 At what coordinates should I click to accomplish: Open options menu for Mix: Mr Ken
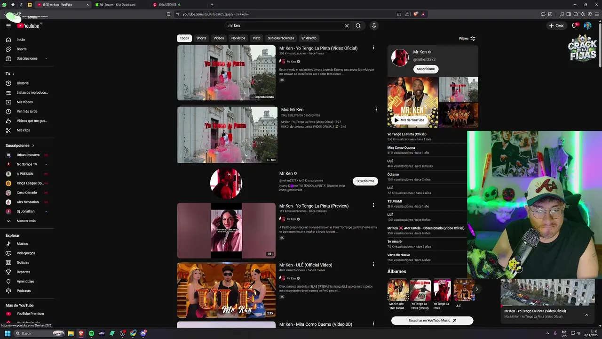376,110
